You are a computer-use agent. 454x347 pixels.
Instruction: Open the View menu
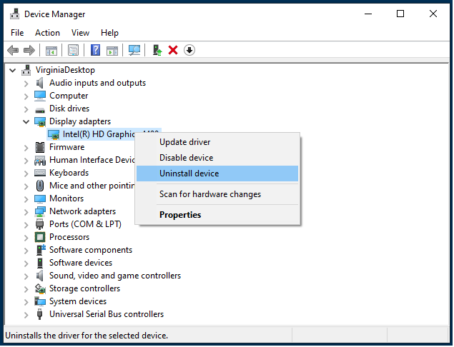80,33
